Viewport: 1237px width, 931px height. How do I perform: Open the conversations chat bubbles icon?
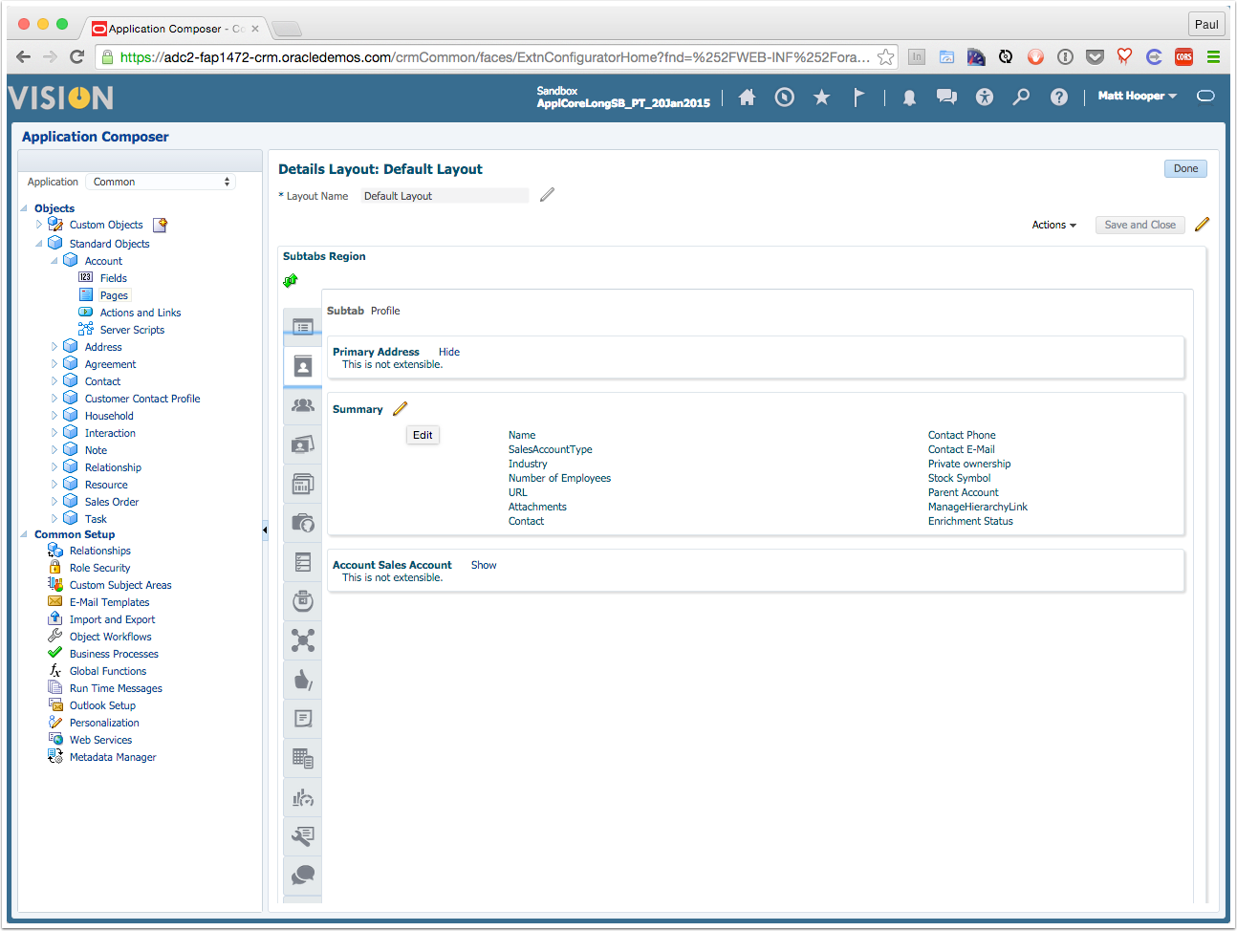[x=946, y=97]
